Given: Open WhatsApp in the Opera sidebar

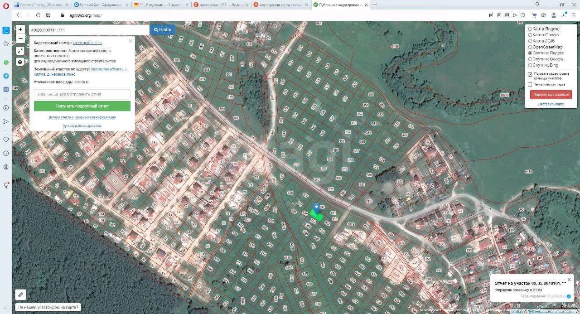Looking at the screenshot, I should [x=6, y=63].
